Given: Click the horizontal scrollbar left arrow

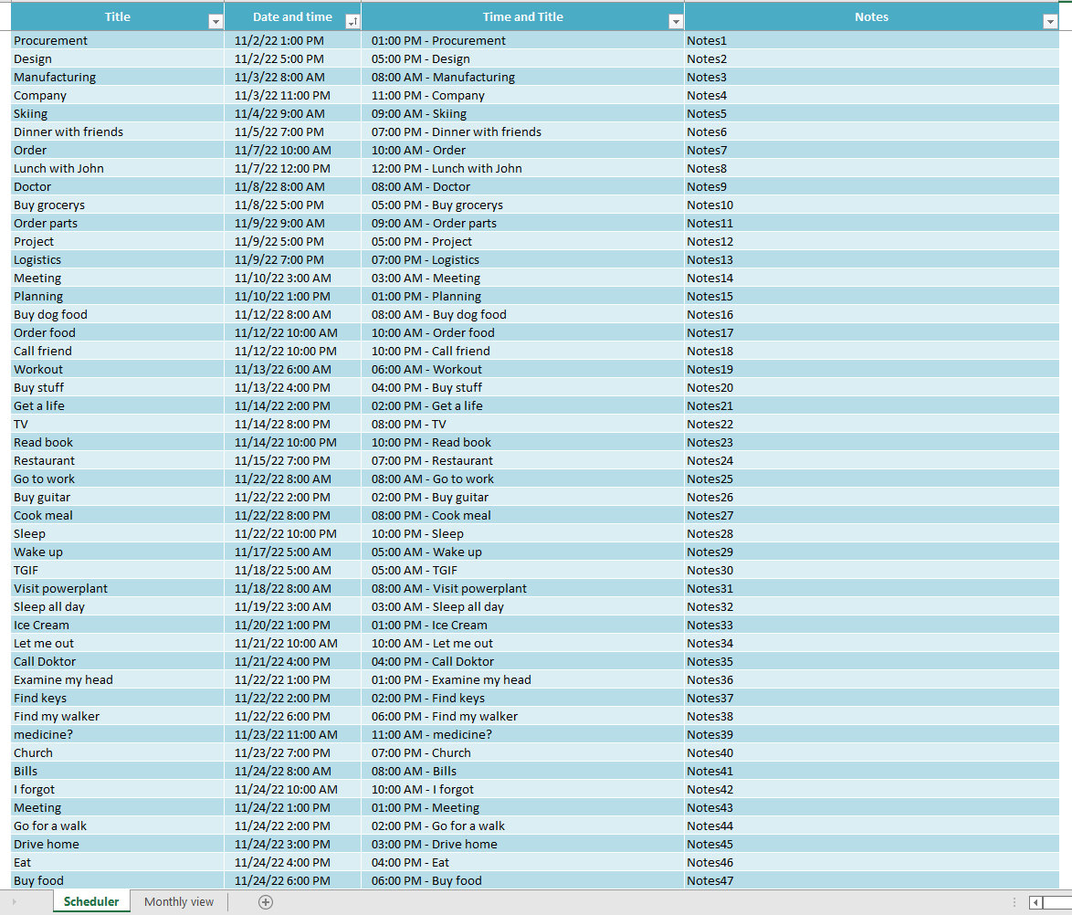Looking at the screenshot, I should 1035,903.
